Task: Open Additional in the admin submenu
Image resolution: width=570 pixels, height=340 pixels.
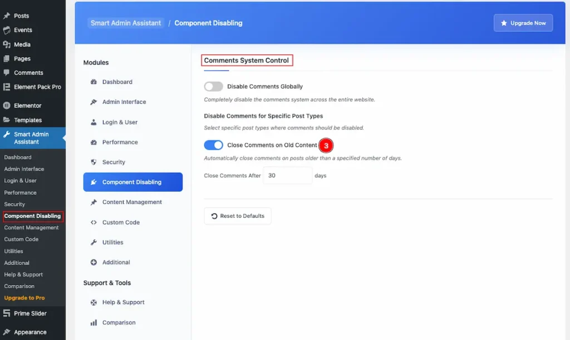Action: [x=17, y=263]
